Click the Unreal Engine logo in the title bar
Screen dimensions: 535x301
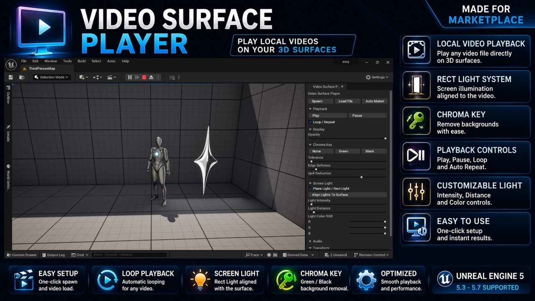click(11, 65)
